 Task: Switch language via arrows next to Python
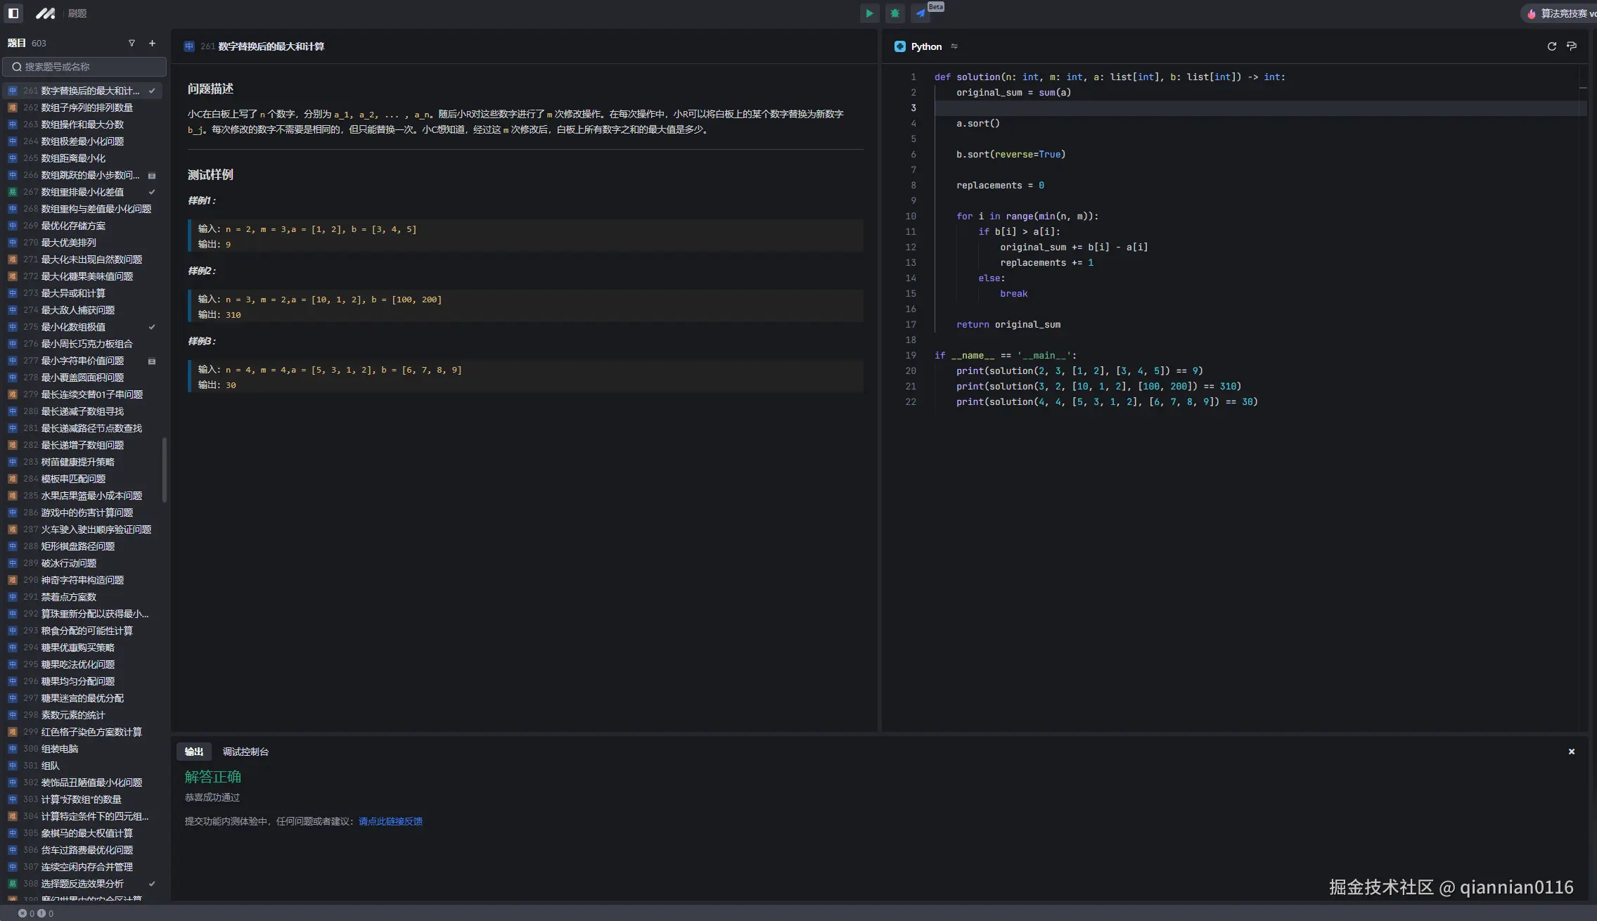pyautogui.click(x=954, y=46)
